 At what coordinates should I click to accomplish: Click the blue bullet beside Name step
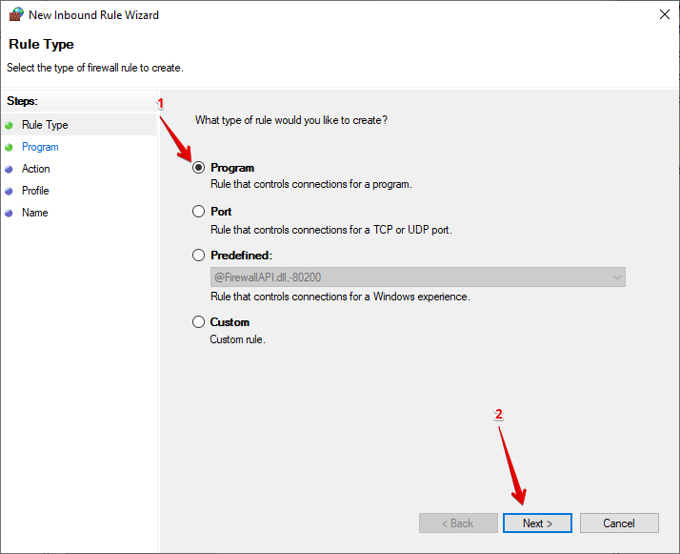[x=10, y=213]
